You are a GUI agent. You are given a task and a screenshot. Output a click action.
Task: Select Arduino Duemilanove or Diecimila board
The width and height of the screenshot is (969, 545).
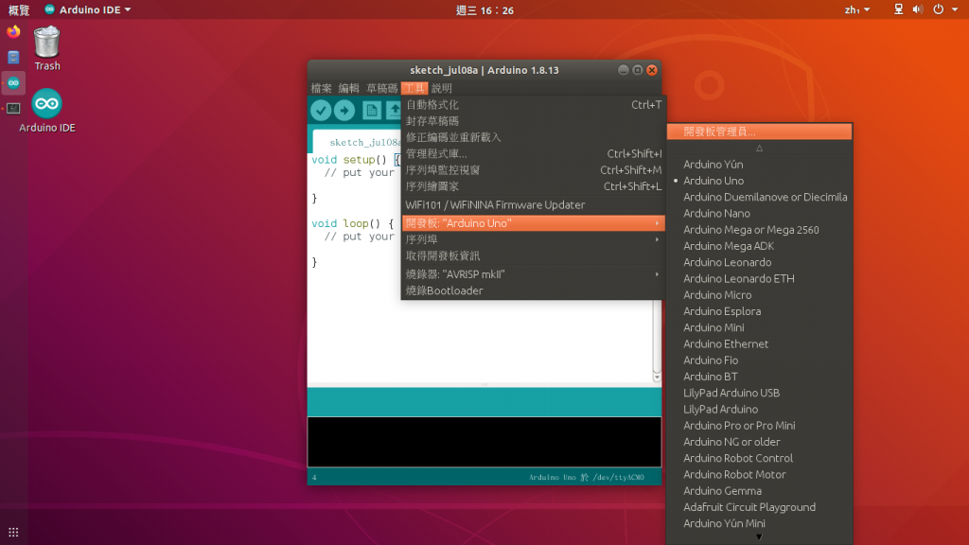760,197
